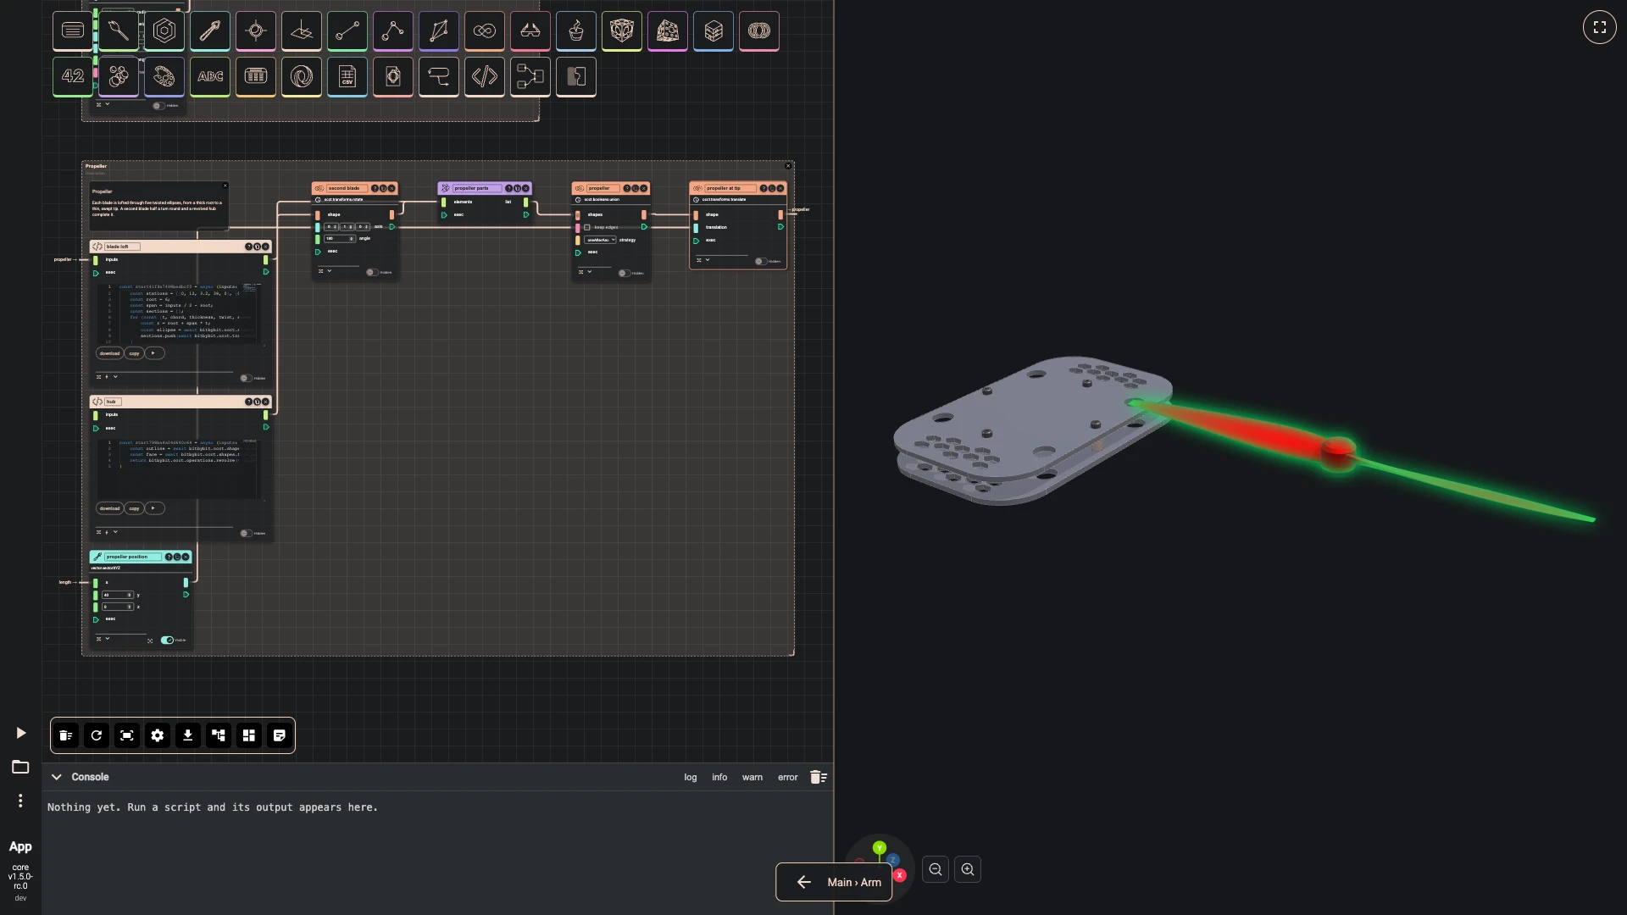The image size is (1627, 915).
Task: Zoom out the 3D view
Action: [936, 869]
